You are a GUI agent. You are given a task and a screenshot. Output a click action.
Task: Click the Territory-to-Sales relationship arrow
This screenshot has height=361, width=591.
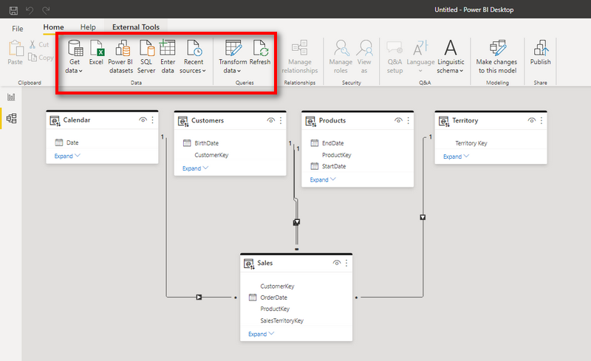click(x=423, y=218)
